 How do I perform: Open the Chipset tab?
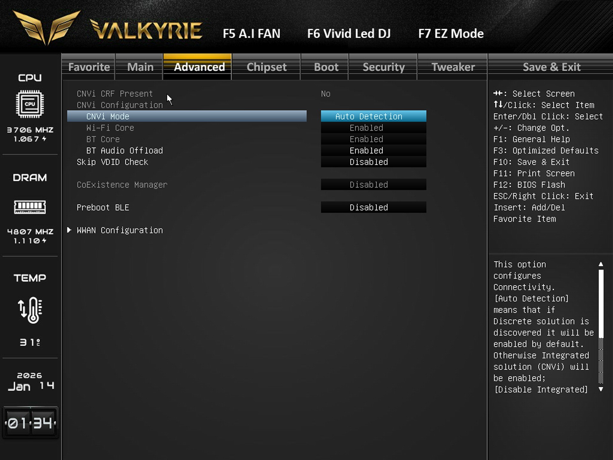(266, 67)
